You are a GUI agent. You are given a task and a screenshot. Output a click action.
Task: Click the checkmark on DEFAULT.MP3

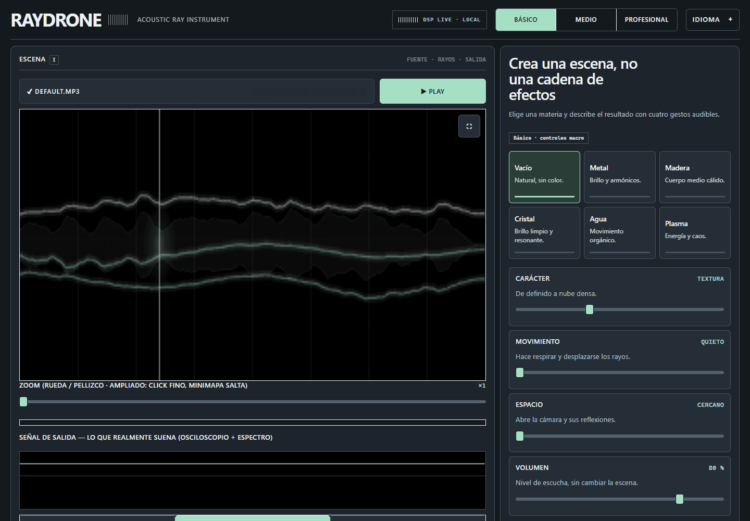(x=30, y=91)
